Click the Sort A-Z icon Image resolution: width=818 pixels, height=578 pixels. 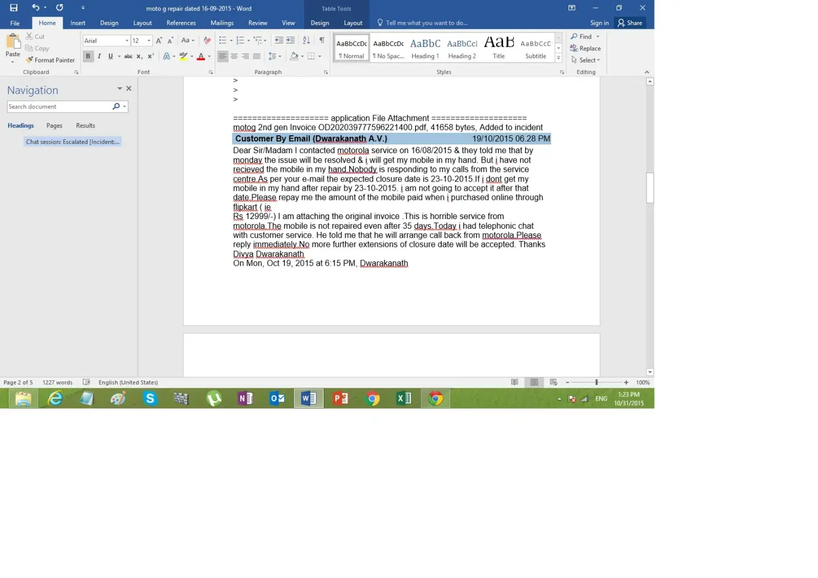pyautogui.click(x=306, y=40)
